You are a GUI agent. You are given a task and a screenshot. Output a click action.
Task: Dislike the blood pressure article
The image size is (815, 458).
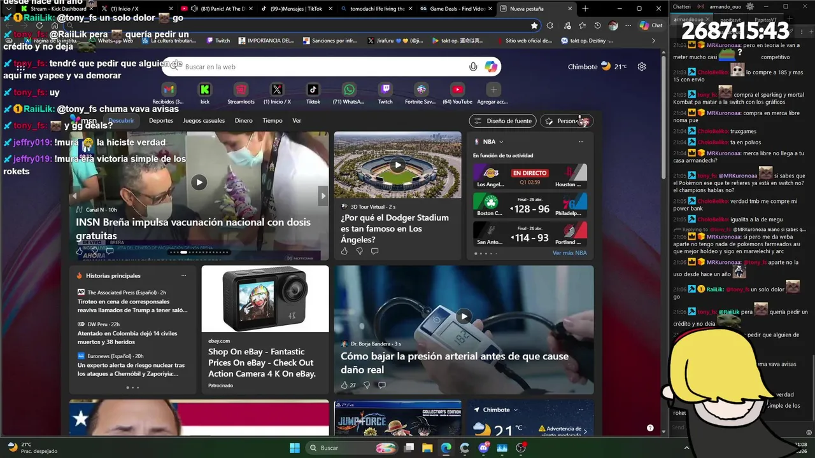[x=367, y=385]
